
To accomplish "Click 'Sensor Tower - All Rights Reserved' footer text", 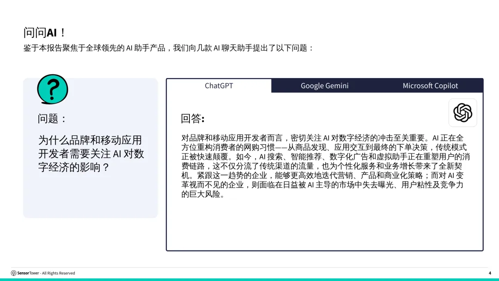I will click(46, 273).
